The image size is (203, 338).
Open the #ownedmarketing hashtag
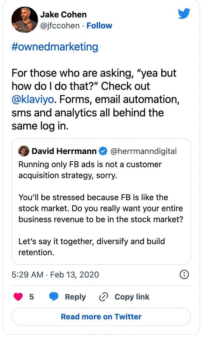(55, 47)
